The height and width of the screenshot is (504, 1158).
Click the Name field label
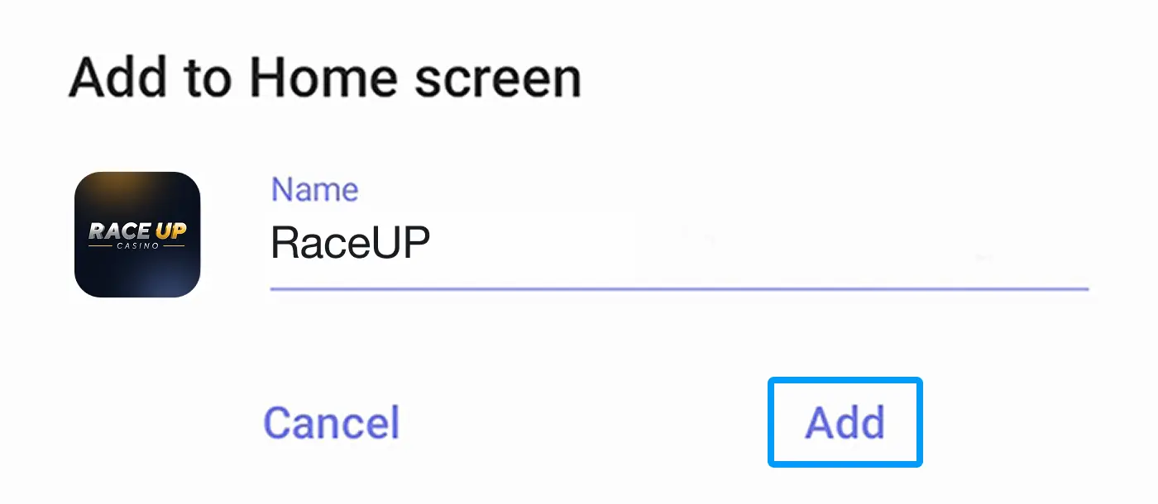(314, 188)
